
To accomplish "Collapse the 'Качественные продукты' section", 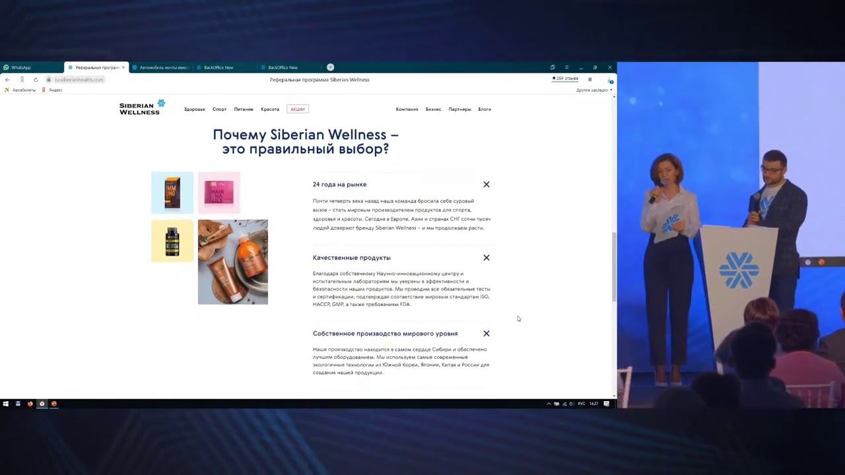I will point(487,257).
